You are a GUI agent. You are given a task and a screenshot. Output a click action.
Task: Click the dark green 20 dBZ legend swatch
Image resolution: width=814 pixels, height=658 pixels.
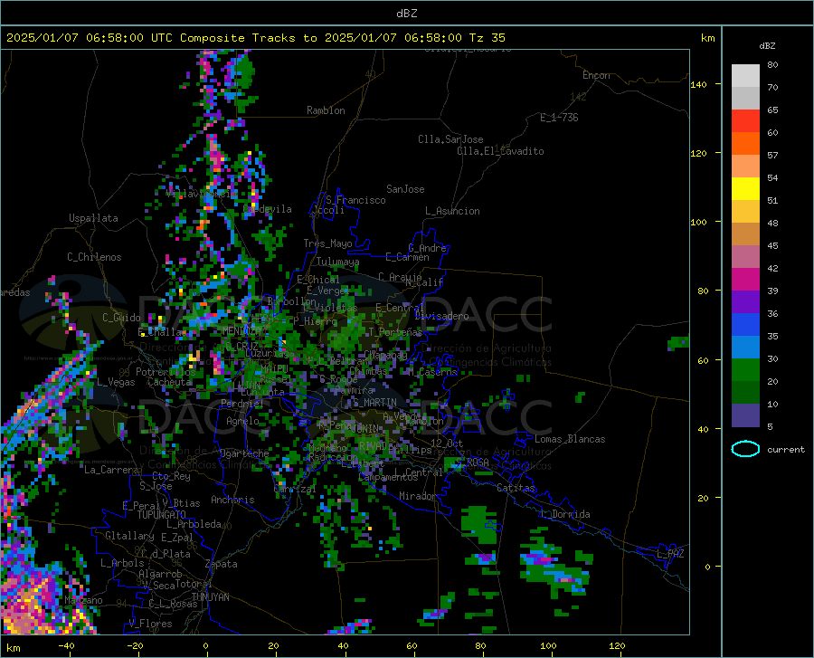point(745,393)
